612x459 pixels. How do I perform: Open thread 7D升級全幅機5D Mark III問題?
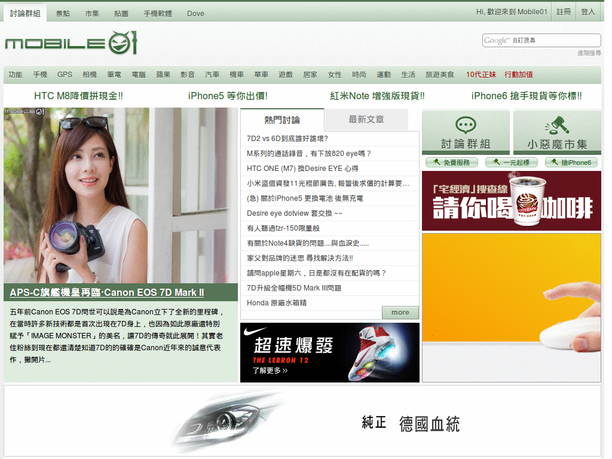pos(294,287)
